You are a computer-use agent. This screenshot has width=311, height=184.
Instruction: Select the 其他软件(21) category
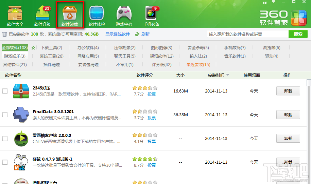(15, 65)
